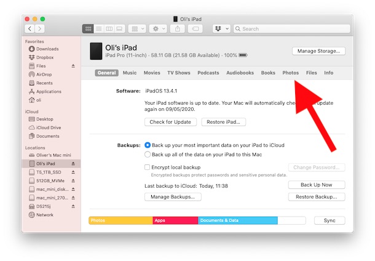Click the yellow Photos storage segment
Image resolution: width=375 pixels, height=261 pixels.
click(120, 220)
